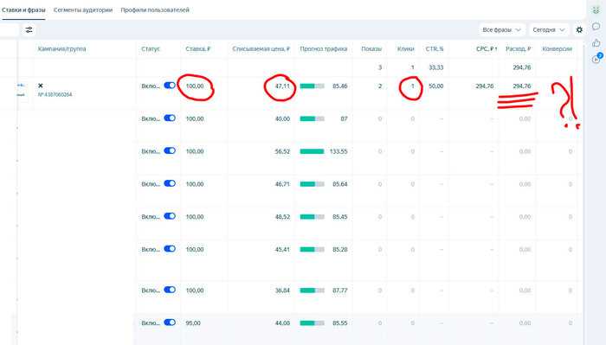
Task: Edit the 100,00 bid in first row
Action: [x=195, y=86]
